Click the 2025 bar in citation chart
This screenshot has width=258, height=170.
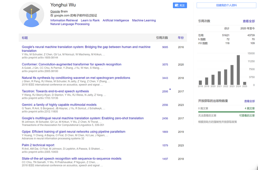(245, 83)
